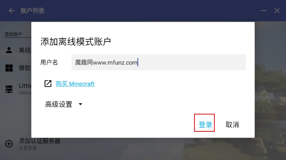Click the 添加离线模式账户 dialog heading
The image size is (286, 160).
76,42
